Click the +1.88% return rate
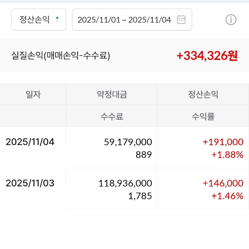Image resolution: width=249 pixels, height=249 pixels. point(227,155)
